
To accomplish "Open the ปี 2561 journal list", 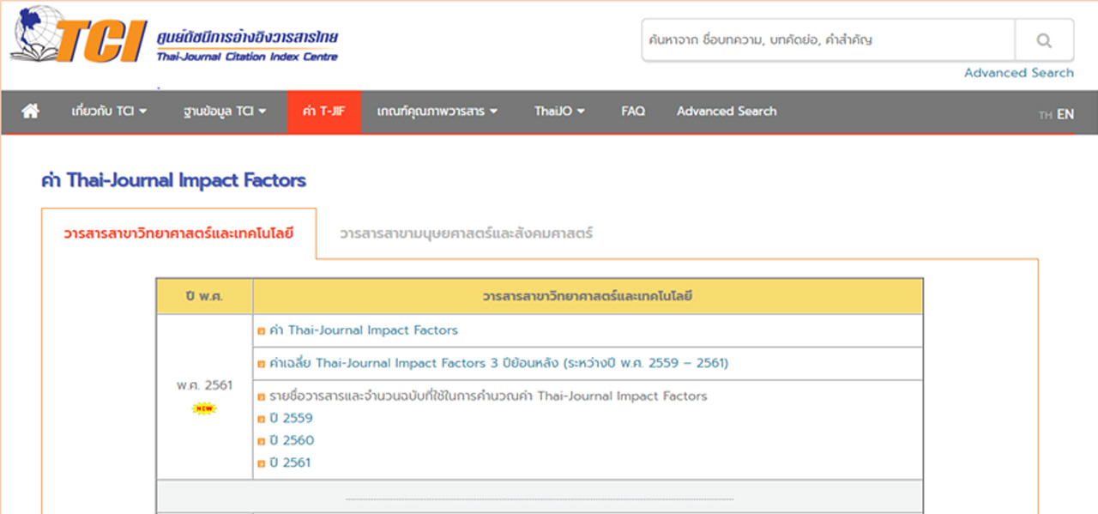I will pyautogui.click(x=290, y=463).
